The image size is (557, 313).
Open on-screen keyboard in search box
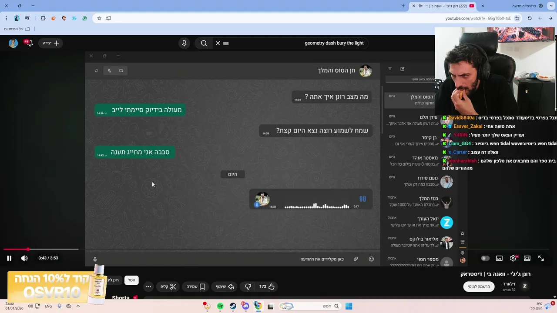click(x=226, y=43)
